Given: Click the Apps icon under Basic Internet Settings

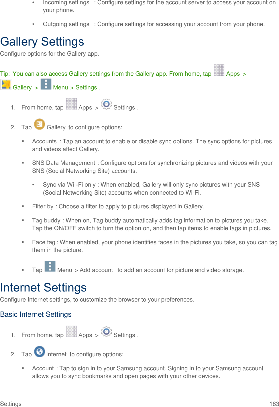Looking at the screenshot, I should [71, 332].
